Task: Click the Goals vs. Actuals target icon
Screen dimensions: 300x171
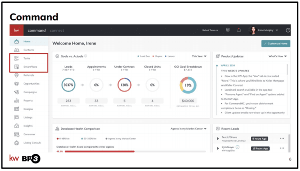Action: coord(57,56)
